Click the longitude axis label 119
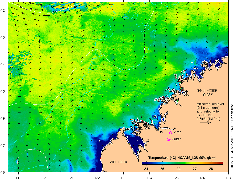234x180 pixels. point(19,178)
